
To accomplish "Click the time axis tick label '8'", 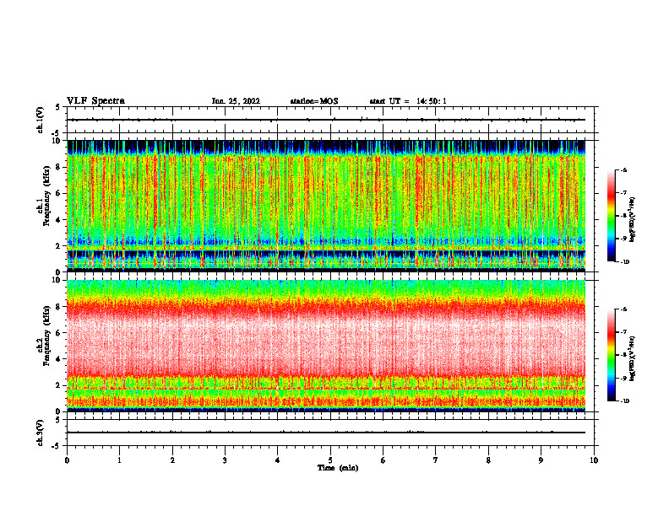I will [x=488, y=460].
